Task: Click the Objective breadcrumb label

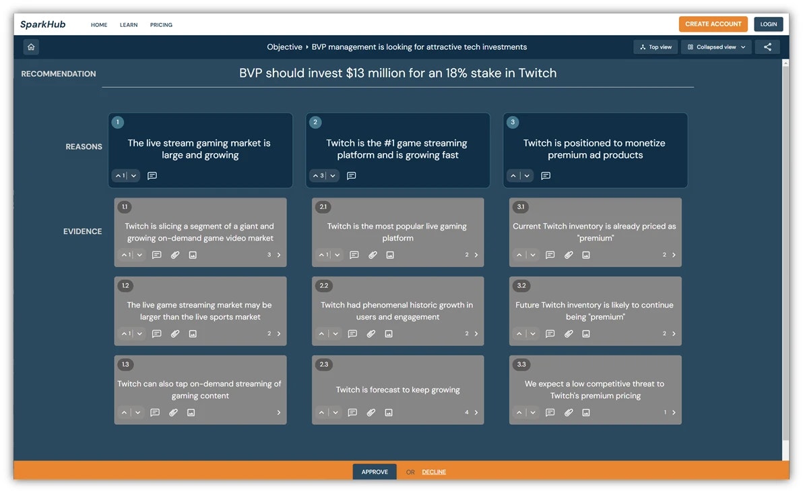Action: (x=284, y=47)
